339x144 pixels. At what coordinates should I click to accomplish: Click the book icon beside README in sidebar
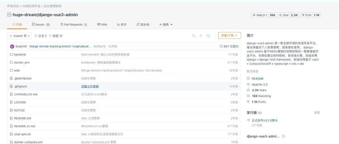point(248,78)
